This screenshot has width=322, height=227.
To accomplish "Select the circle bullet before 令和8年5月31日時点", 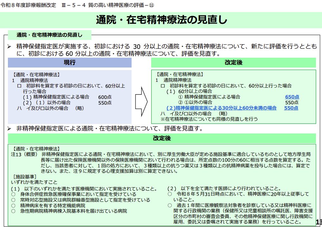I will click(170, 194).
